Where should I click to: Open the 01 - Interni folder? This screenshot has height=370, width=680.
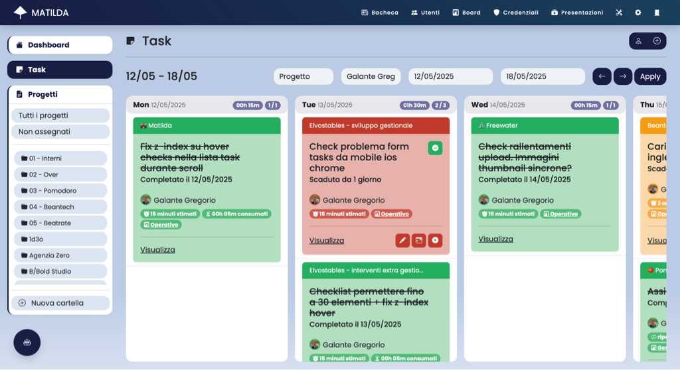tap(60, 158)
